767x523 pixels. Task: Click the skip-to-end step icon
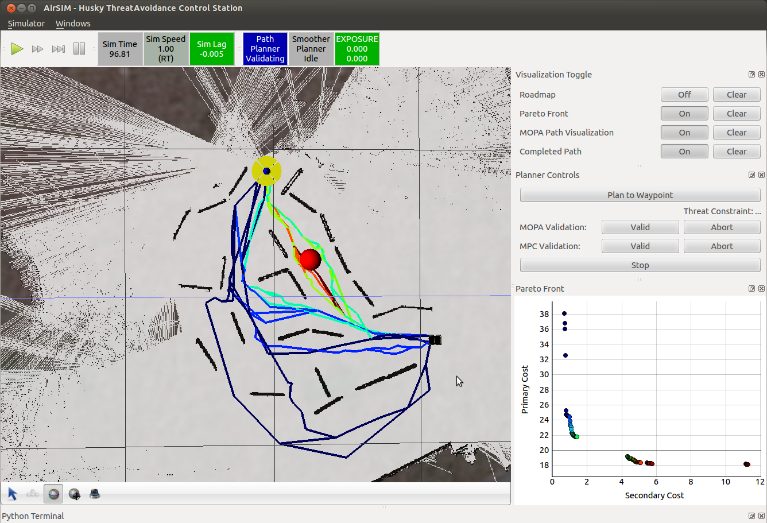58,49
